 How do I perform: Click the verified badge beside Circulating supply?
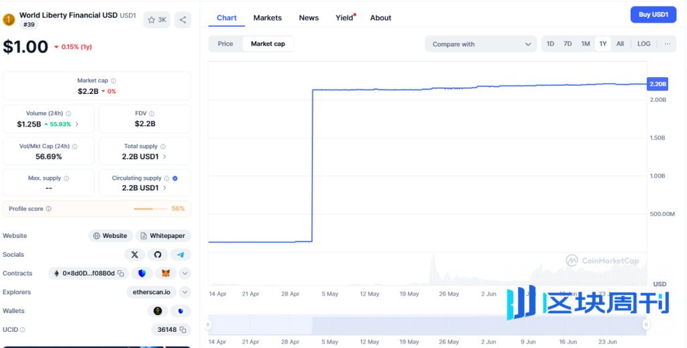point(175,178)
